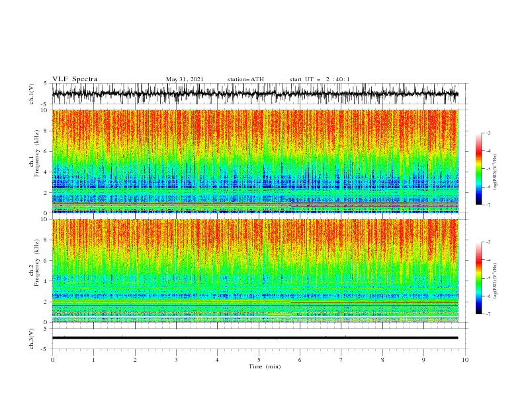Image resolution: width=524 pixels, height=404 pixels.
Task: Click the "station=ATH" label
Action: [x=245, y=79]
